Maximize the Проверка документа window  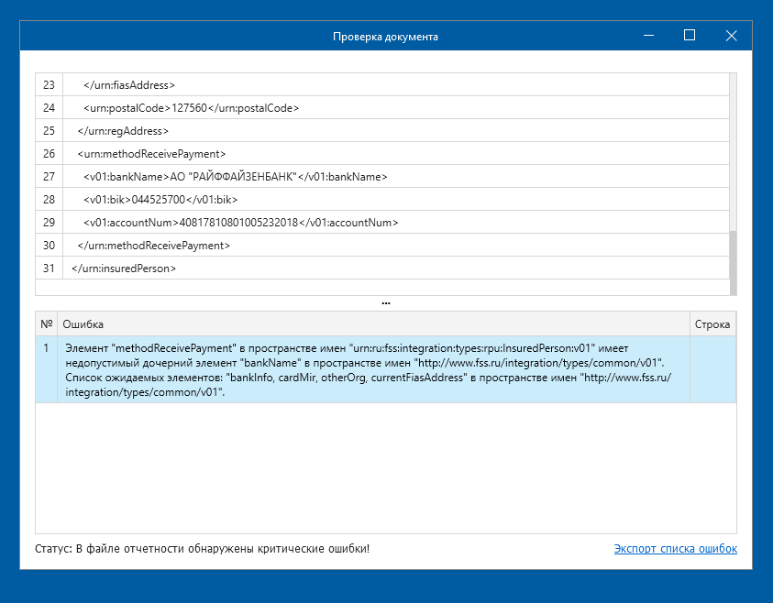(x=690, y=36)
